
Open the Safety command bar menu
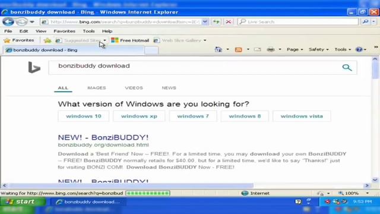pyautogui.click(x=318, y=49)
